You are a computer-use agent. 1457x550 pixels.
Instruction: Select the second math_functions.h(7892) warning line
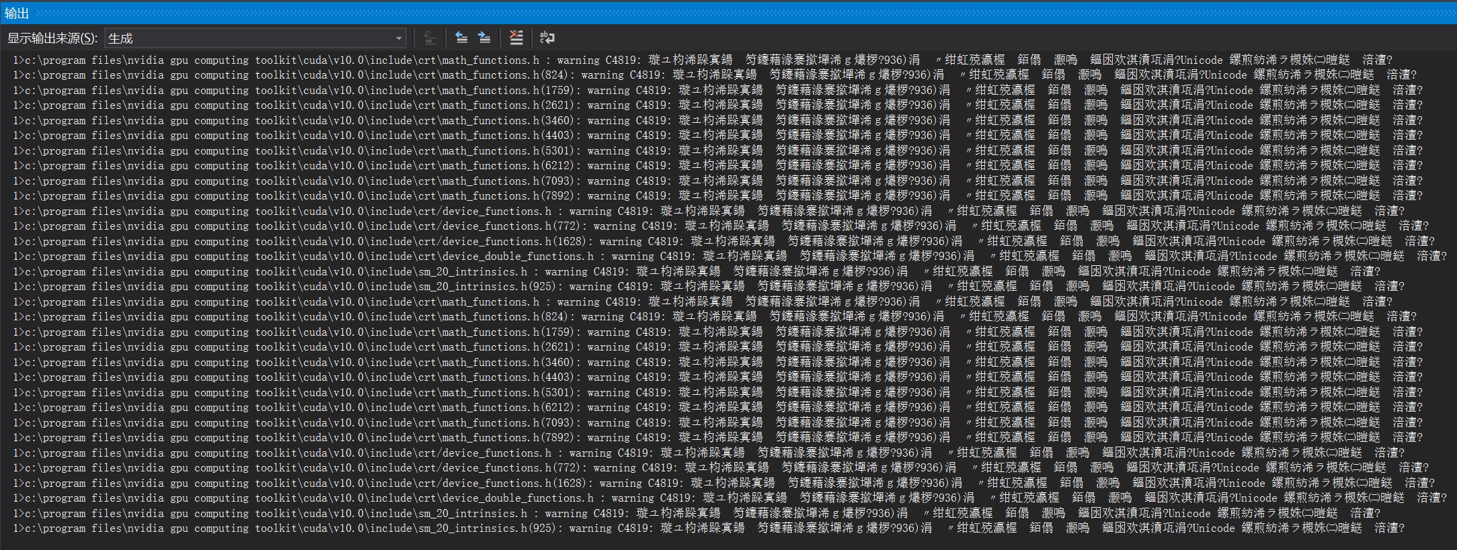click(x=717, y=438)
